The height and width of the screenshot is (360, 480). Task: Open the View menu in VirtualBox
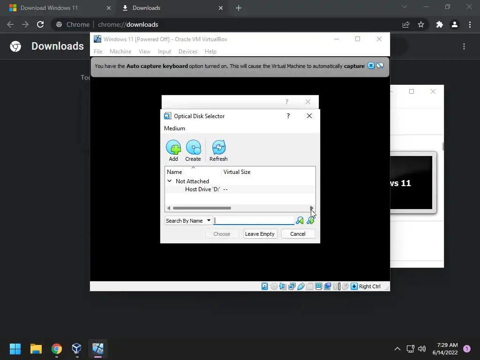tap(144, 52)
